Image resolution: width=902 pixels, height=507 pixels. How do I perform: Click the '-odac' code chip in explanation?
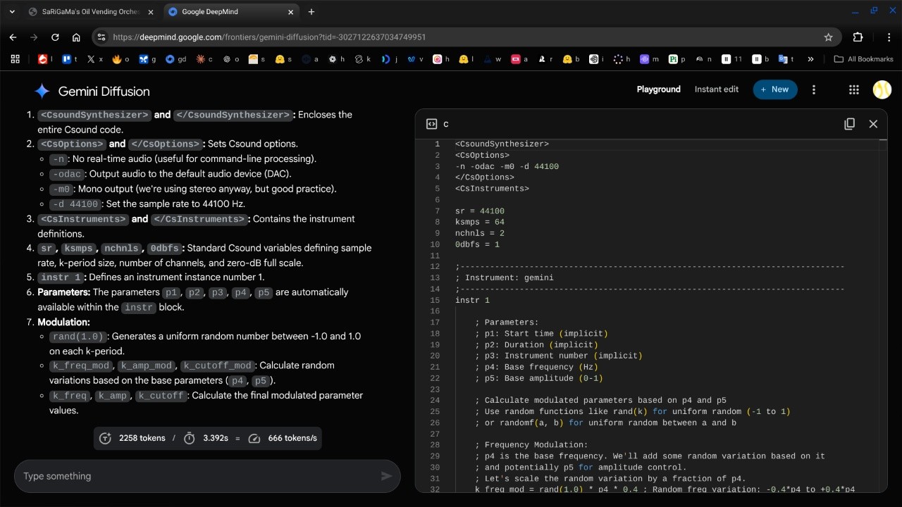(68, 174)
